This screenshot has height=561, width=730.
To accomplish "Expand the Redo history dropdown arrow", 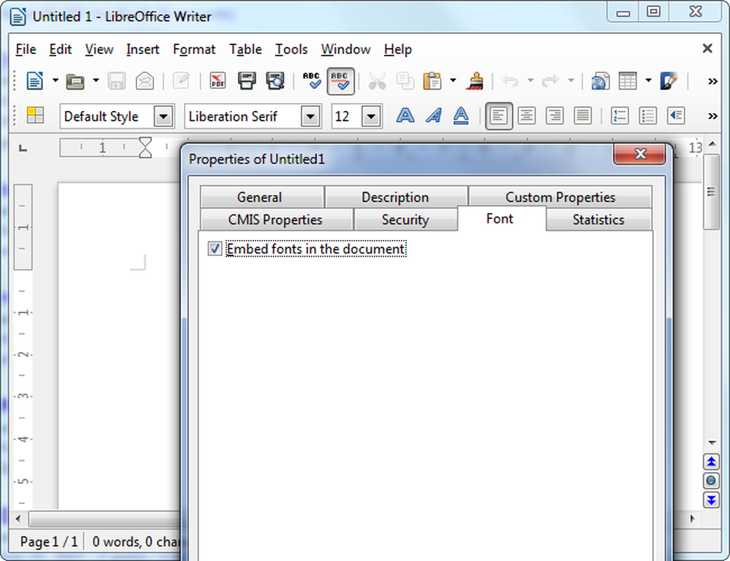I will 571,80.
